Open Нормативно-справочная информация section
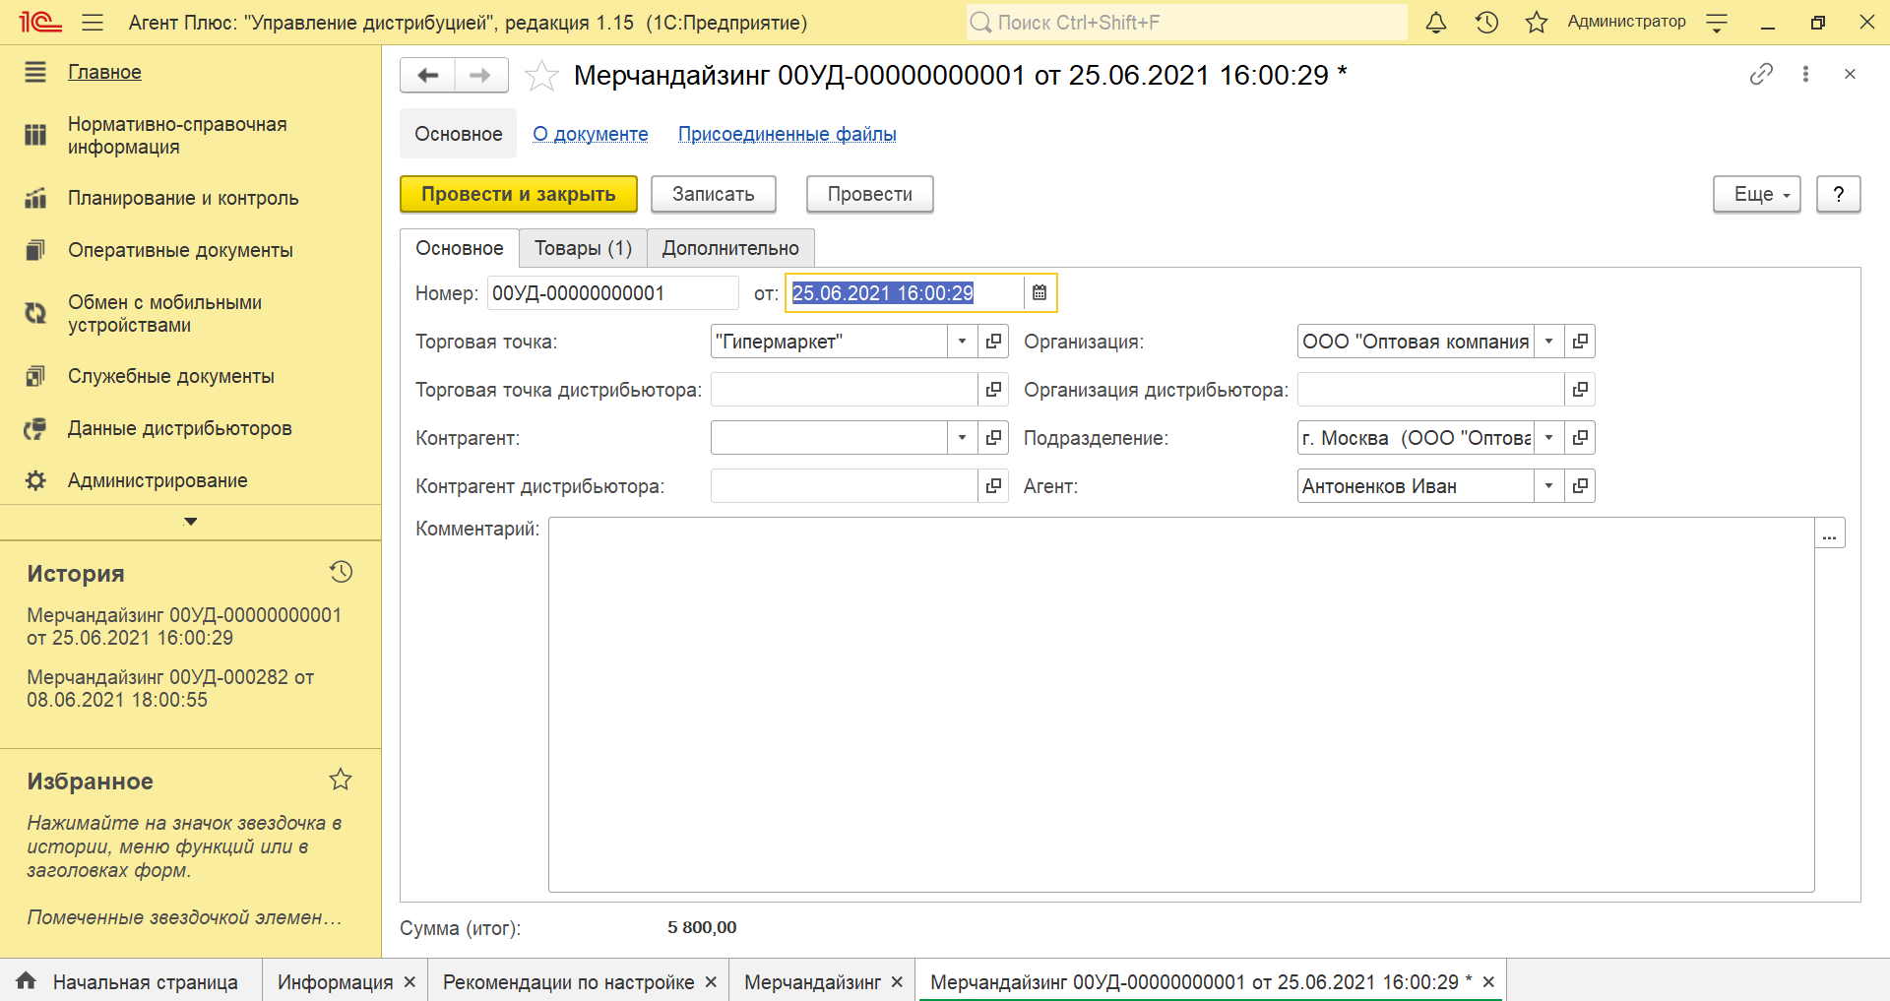The image size is (1890, 1001). coord(177,136)
